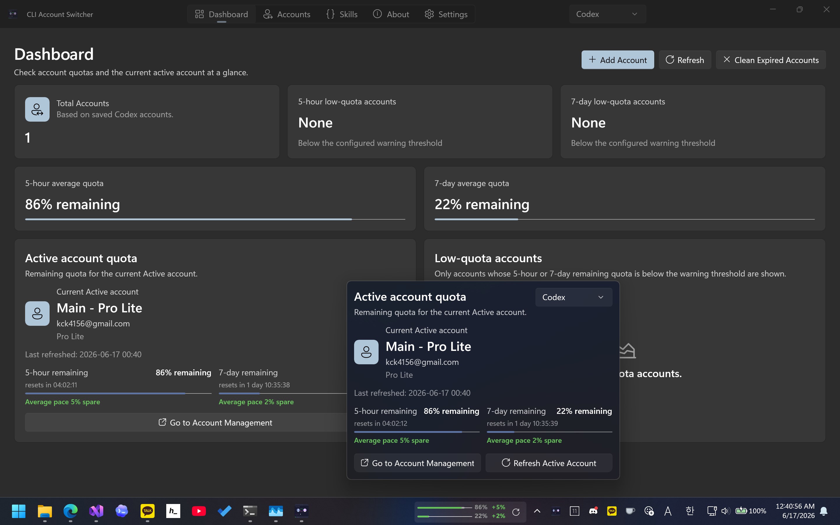This screenshot has width=840, height=525.
Task: Open YouTube from the taskbar
Action: click(199, 511)
